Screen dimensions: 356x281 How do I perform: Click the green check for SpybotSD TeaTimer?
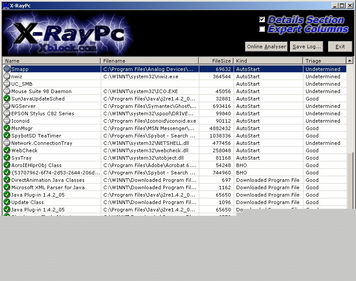(x=7, y=135)
